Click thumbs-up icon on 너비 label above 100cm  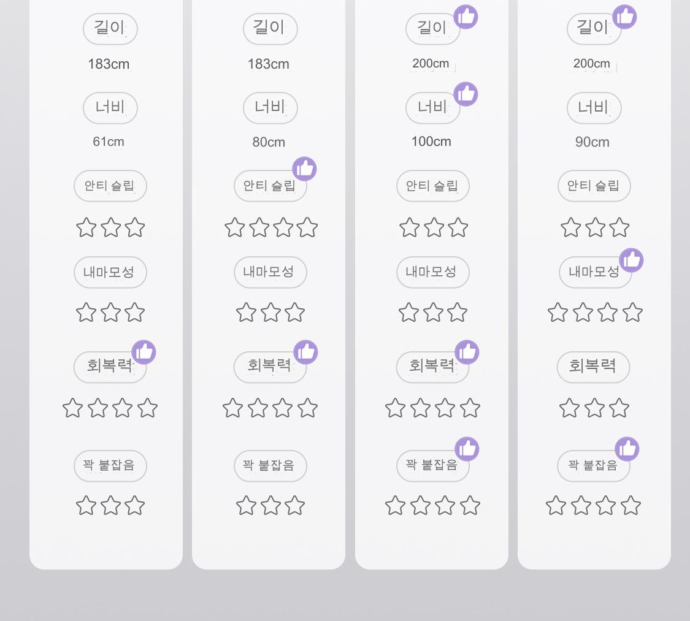[466, 94]
